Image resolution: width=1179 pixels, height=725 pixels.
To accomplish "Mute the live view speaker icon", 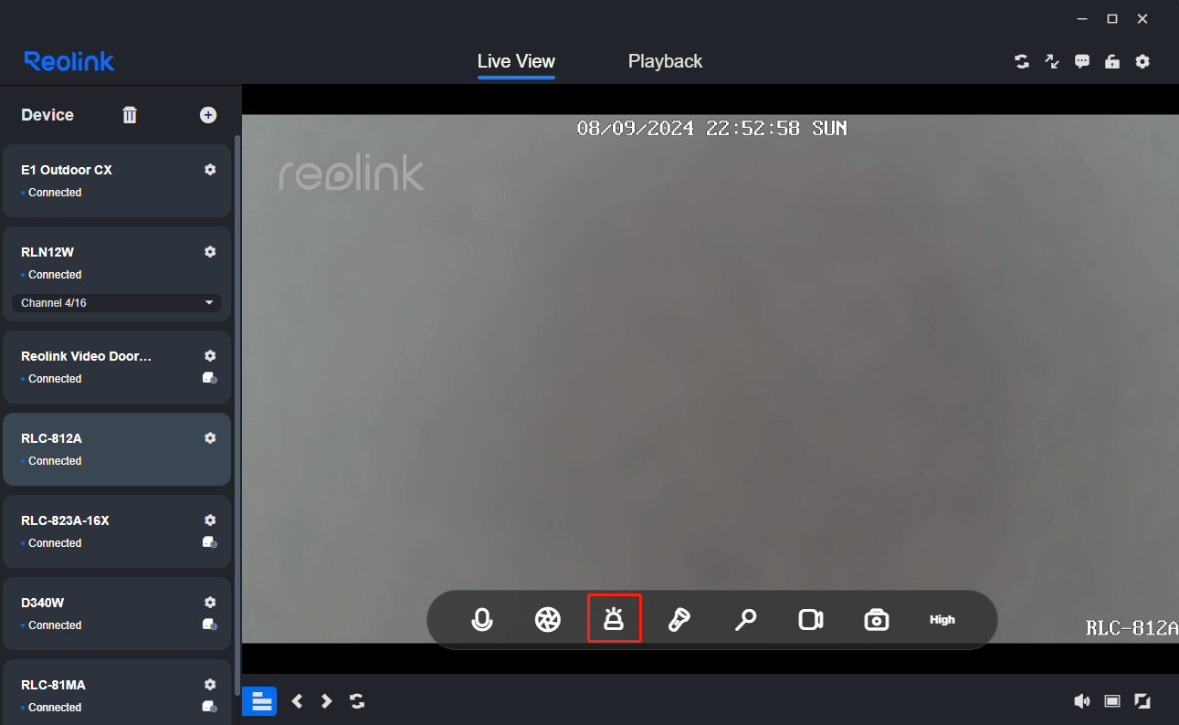I will (1082, 701).
